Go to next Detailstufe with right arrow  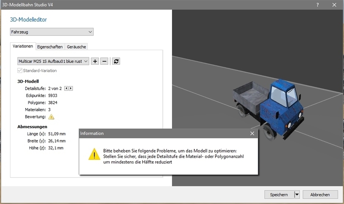(71, 88)
